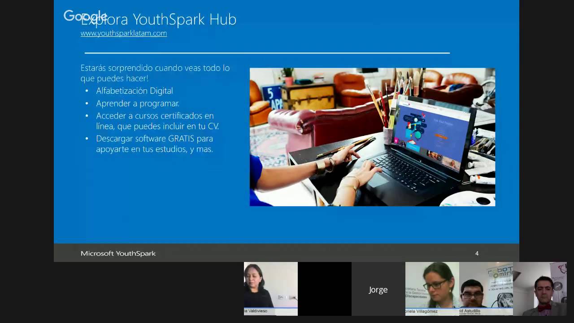Click slide page number 4
The height and width of the screenshot is (323, 574).
(477, 253)
